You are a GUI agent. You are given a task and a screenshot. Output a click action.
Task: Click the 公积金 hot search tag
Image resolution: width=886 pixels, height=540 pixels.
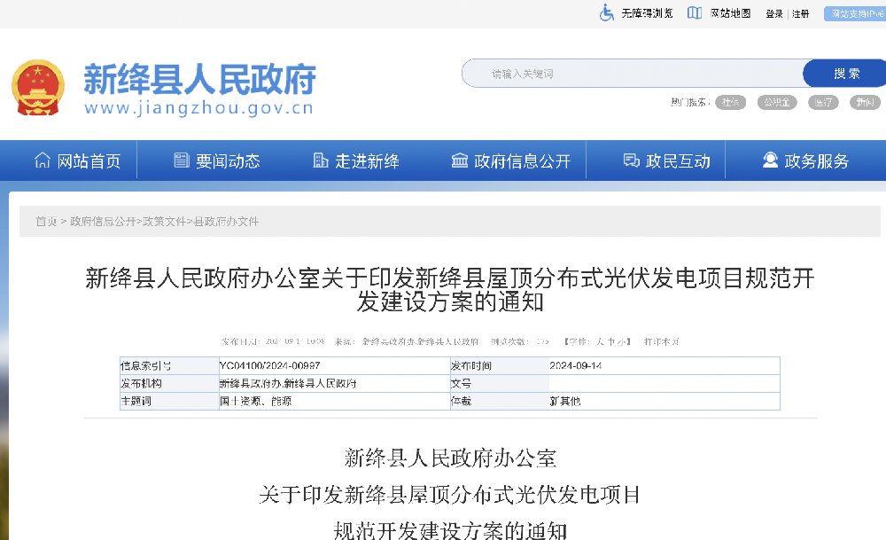click(777, 102)
